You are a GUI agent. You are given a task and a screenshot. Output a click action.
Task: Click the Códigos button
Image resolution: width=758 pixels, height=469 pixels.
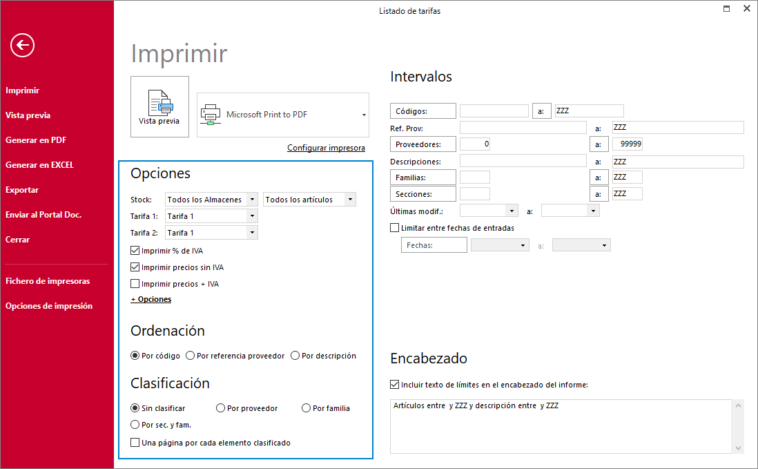(423, 111)
